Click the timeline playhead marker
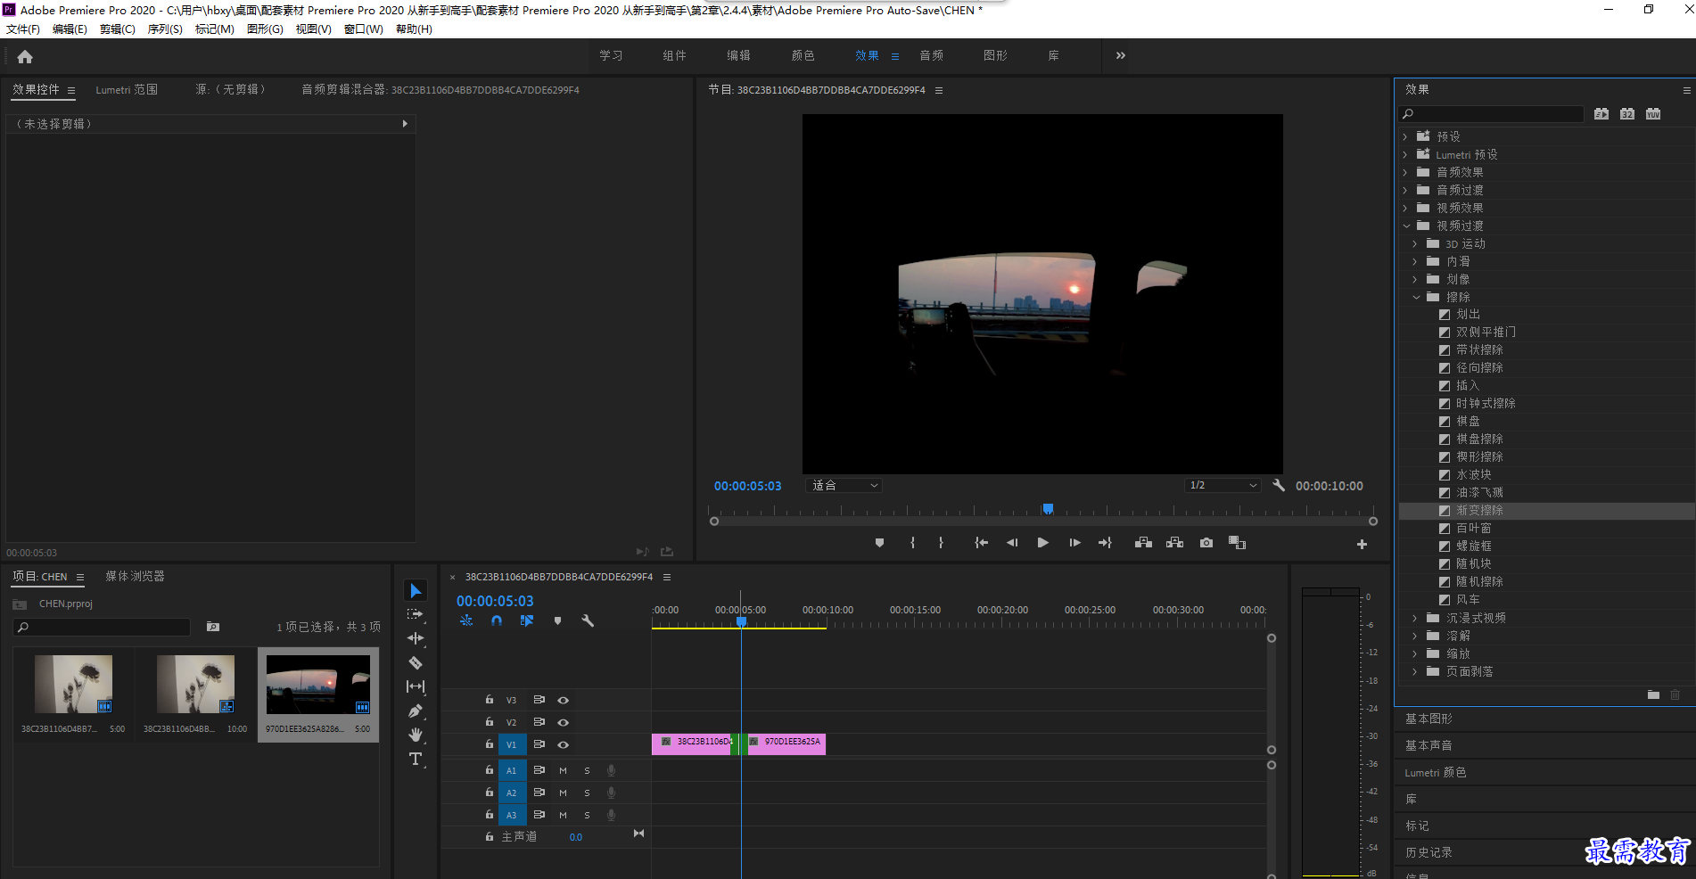Viewport: 1696px width, 879px height. [741, 621]
